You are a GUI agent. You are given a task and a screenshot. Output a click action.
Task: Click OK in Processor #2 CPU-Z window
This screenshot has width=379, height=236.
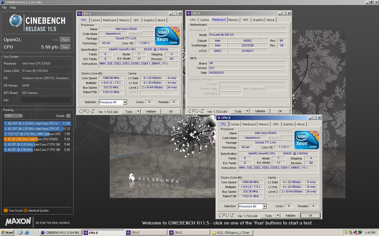click(x=310, y=216)
